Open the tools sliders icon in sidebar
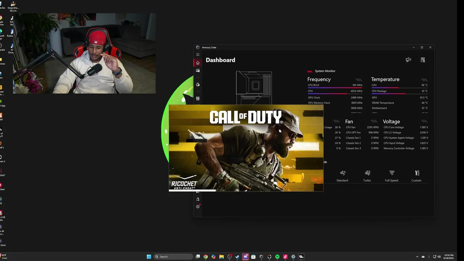The image size is (464, 261). click(x=198, y=99)
